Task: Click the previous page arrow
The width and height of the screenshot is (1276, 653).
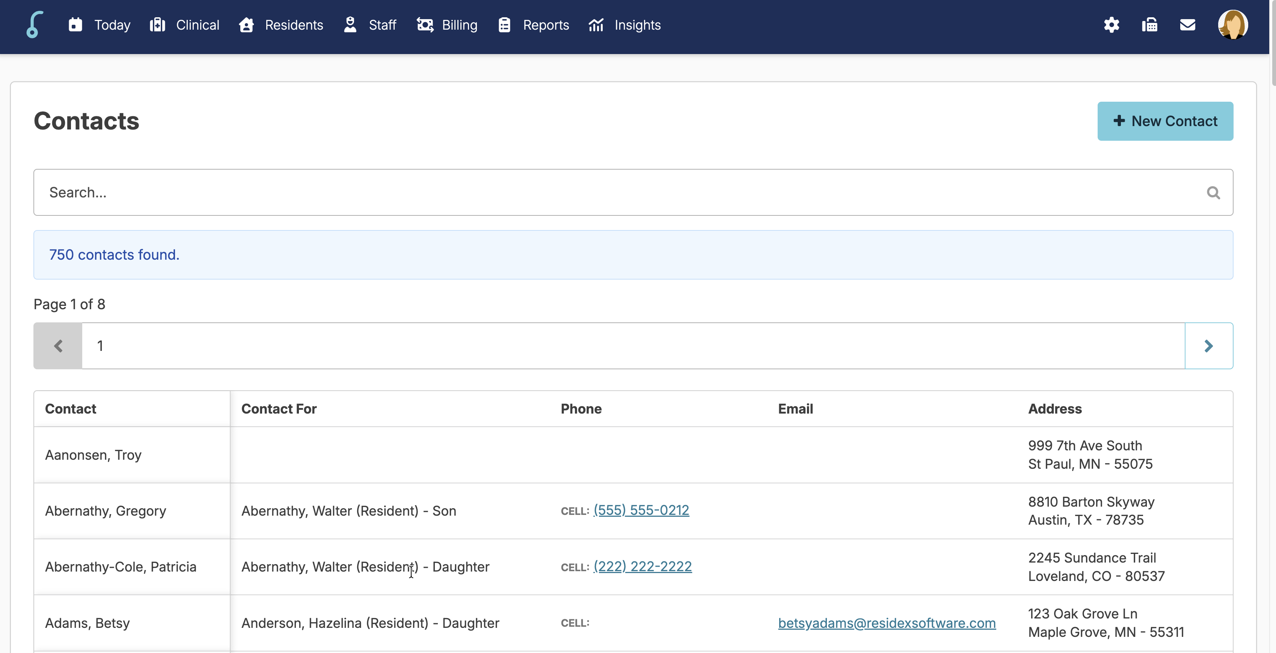Action: [58, 346]
